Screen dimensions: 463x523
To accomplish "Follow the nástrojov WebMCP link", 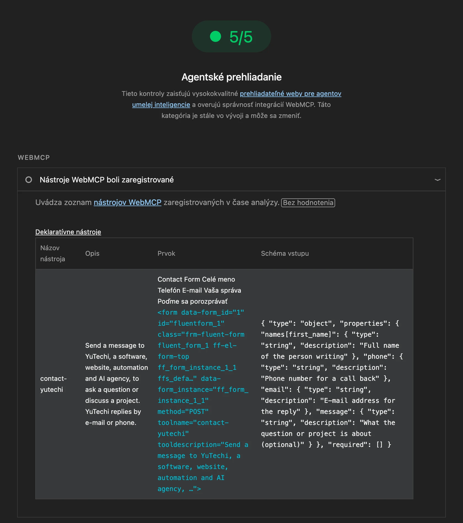I will pyautogui.click(x=127, y=202).
